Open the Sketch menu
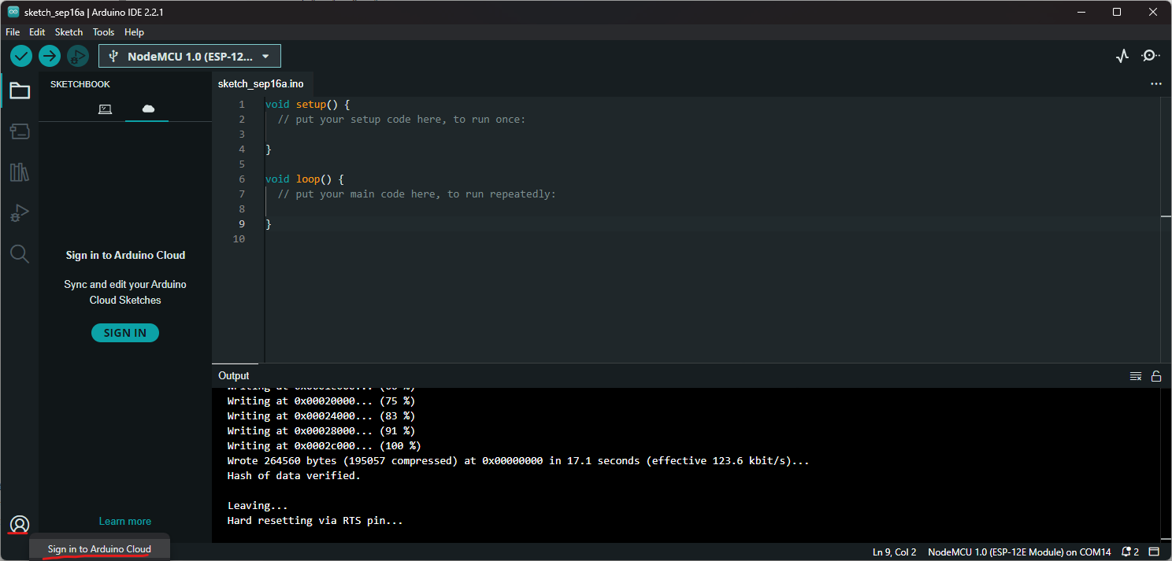The height and width of the screenshot is (561, 1172). tap(69, 32)
